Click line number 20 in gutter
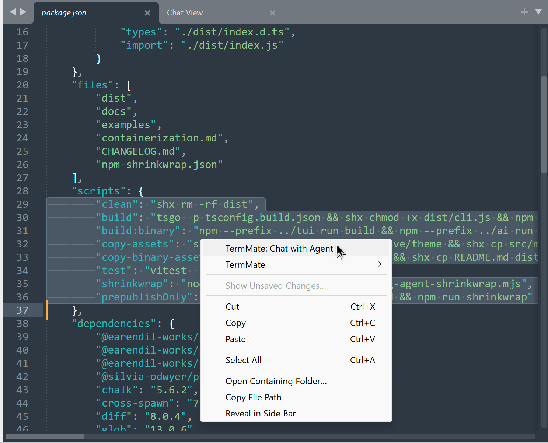548x443 pixels. (x=22, y=85)
